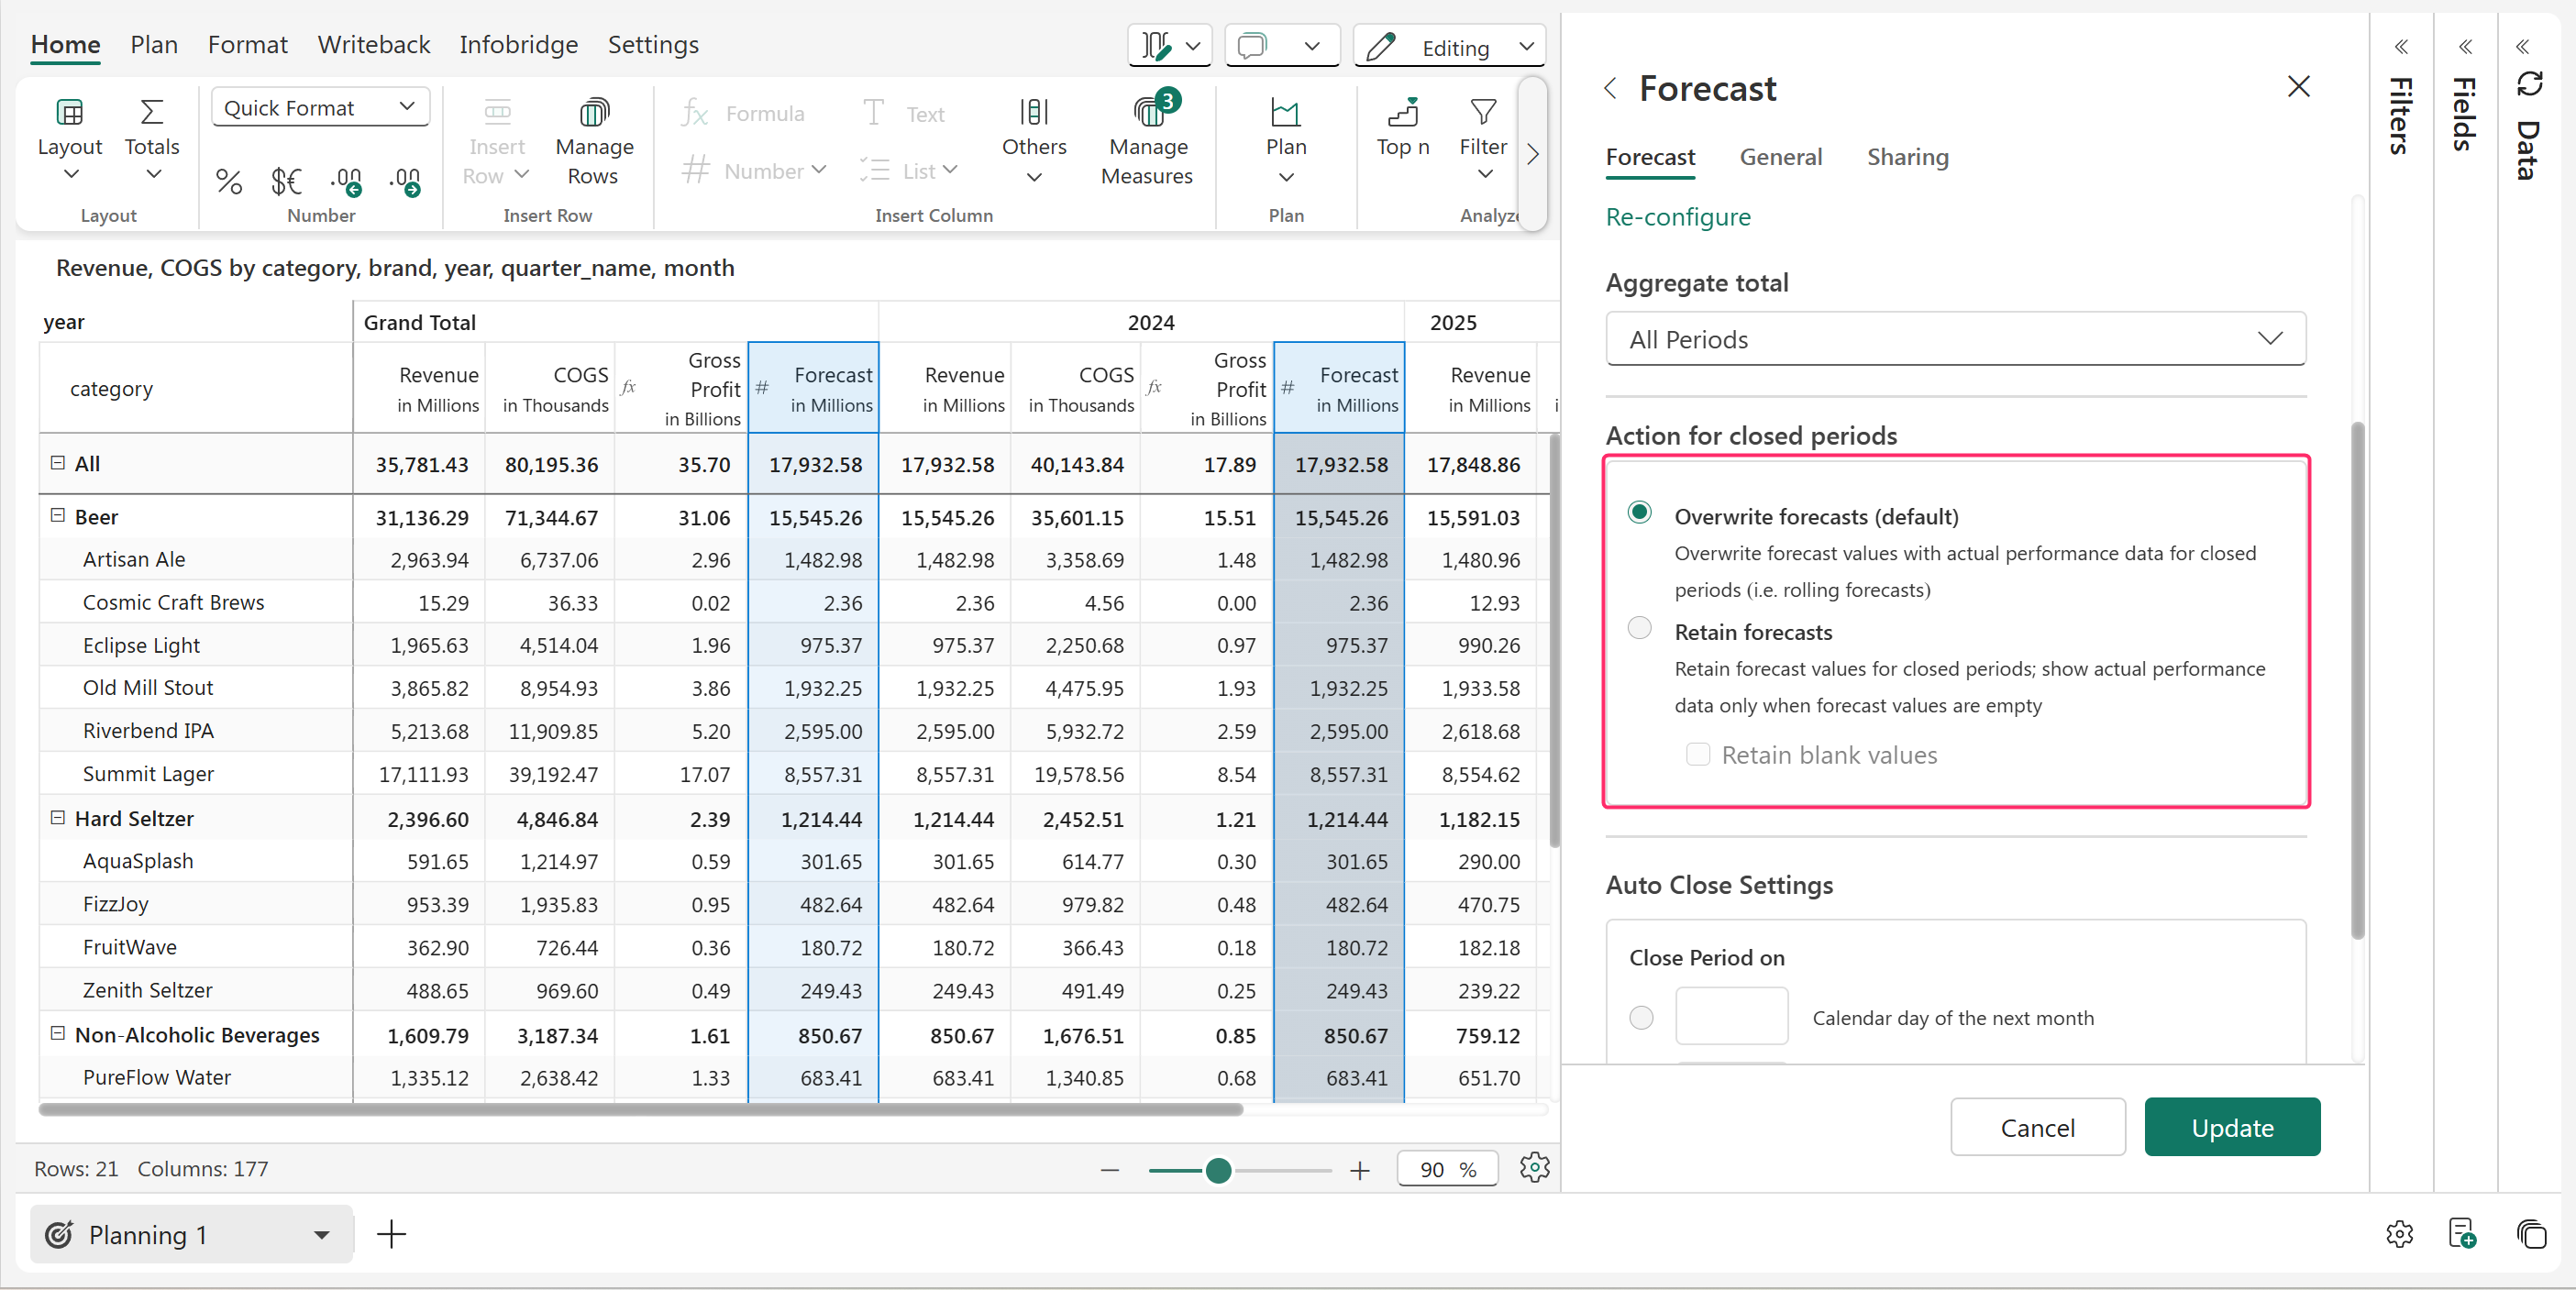
Task: Click the zoom slider handle
Action: [1218, 1170]
